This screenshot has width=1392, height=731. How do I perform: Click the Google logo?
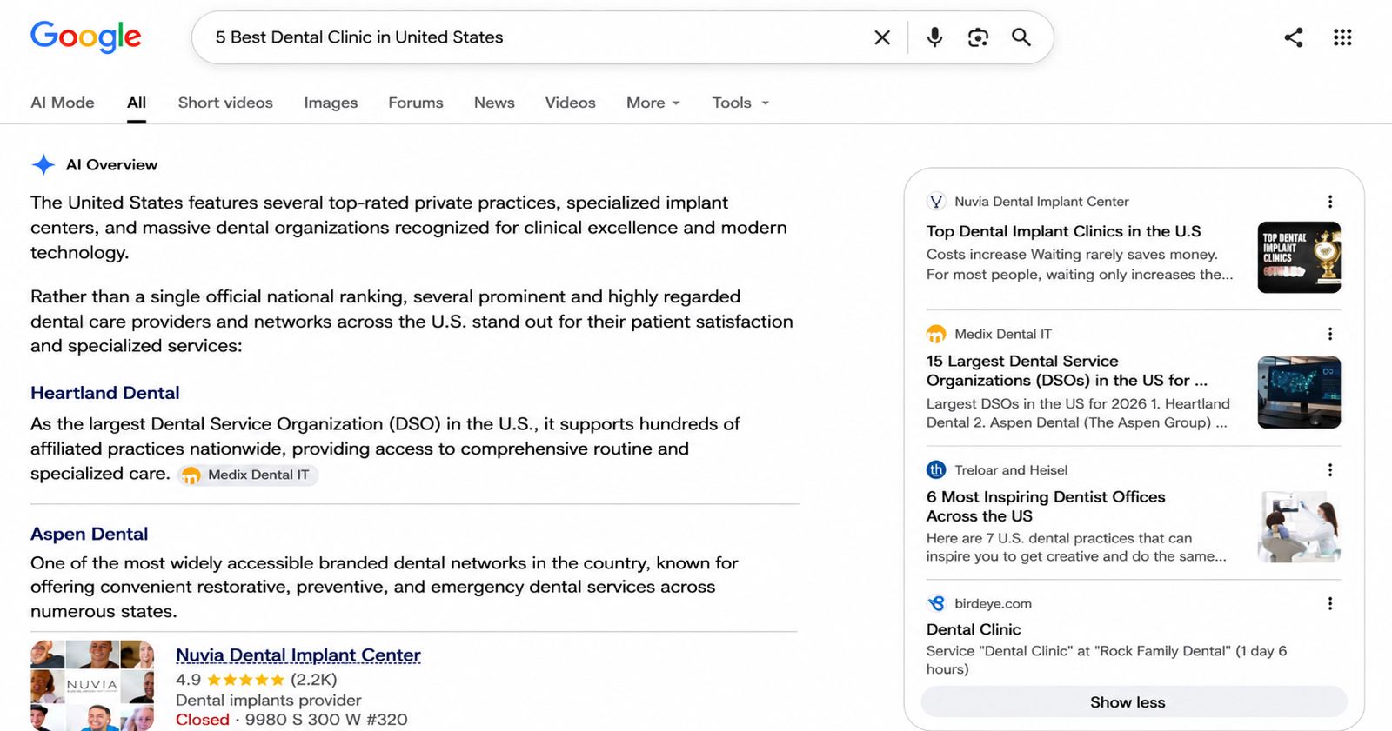point(85,37)
